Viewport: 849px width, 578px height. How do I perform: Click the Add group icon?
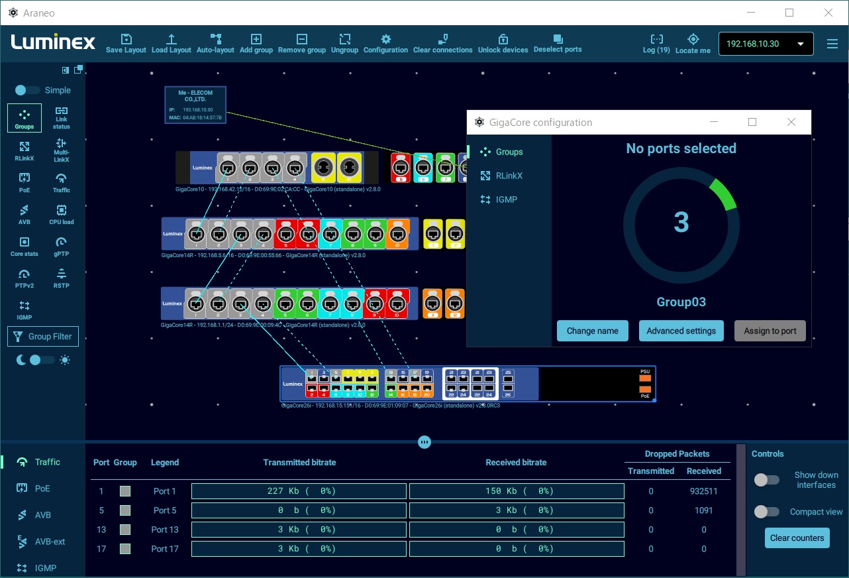click(256, 44)
